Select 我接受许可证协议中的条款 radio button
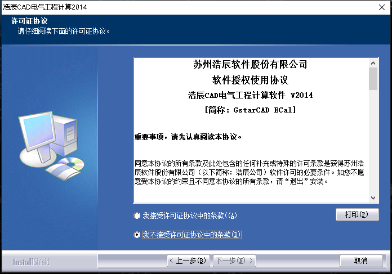392x274 pixels. 137,215
